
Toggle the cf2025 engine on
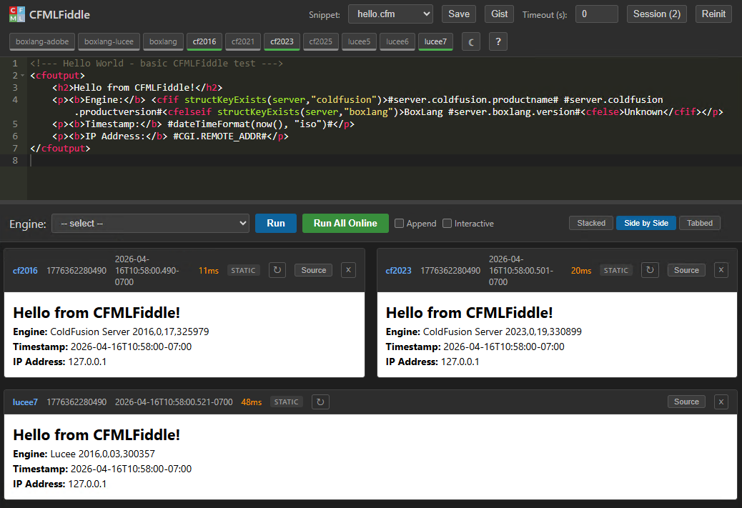click(x=321, y=41)
